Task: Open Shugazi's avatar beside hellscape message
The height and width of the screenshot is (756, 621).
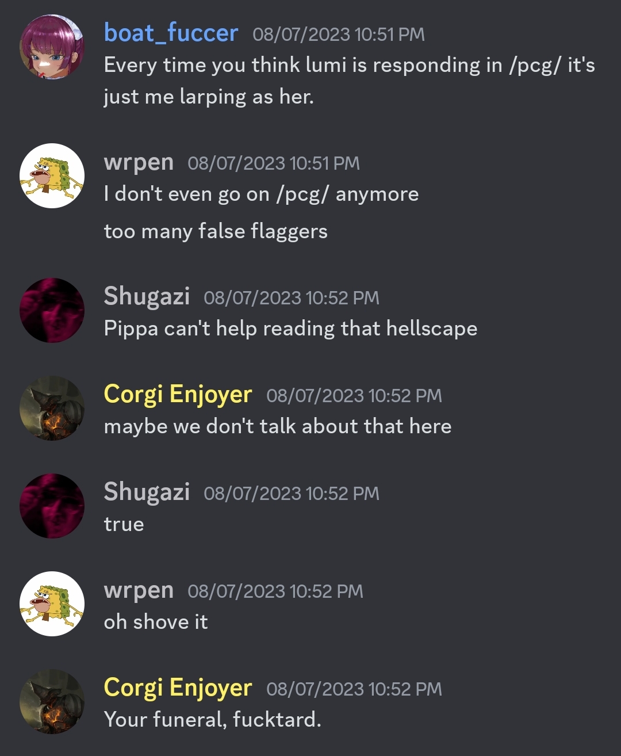Action: [52, 310]
